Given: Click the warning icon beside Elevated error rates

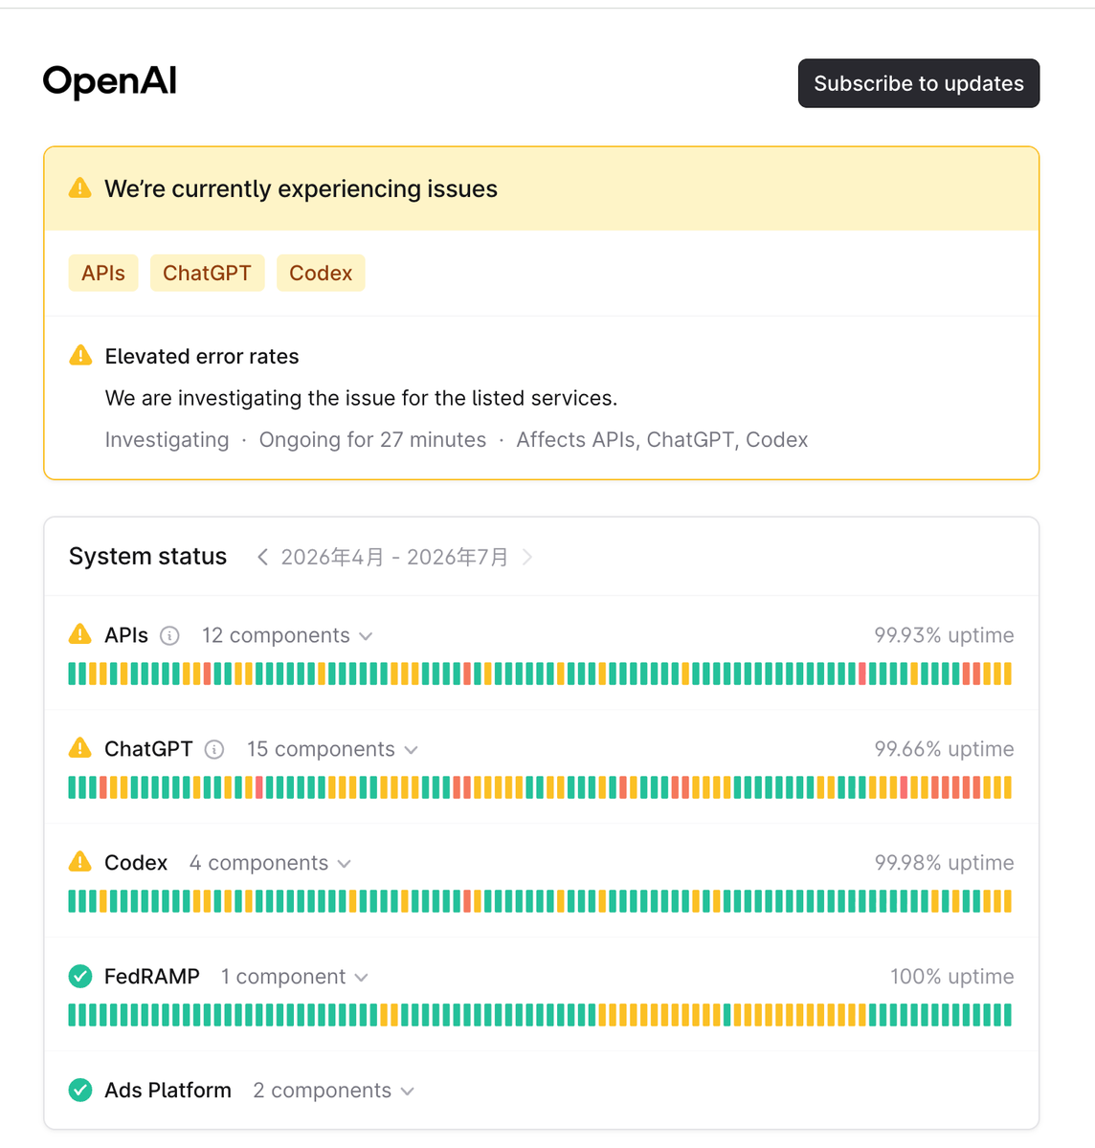Looking at the screenshot, I should pos(80,356).
